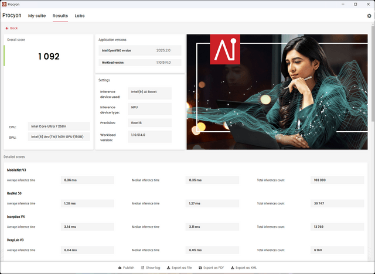Viewport: 375px width, 274px height.
Task: Click the Settings panel heading
Action: [x=104, y=80]
